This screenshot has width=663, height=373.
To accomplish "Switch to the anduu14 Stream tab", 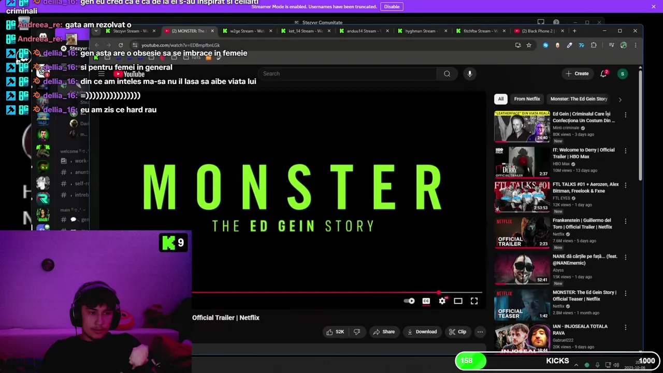I will 365,31.
